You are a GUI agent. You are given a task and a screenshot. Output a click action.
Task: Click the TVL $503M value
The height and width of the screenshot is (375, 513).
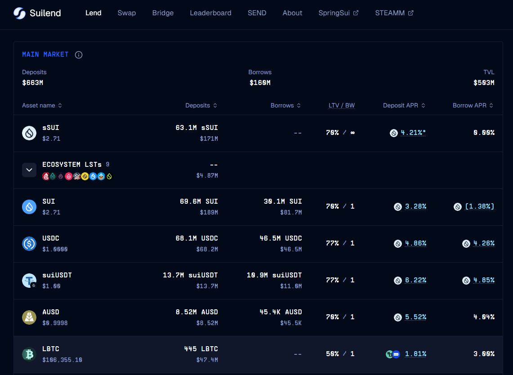coord(484,83)
